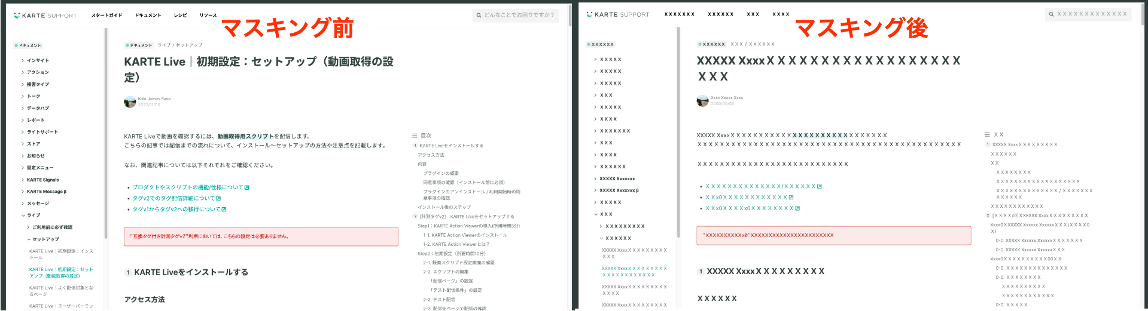Click the ライブ / セットアップ breadcrumb

click(180, 45)
